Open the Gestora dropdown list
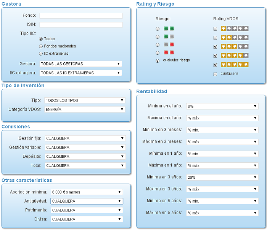Viewport: 267px width, 230px height. tap(80, 64)
